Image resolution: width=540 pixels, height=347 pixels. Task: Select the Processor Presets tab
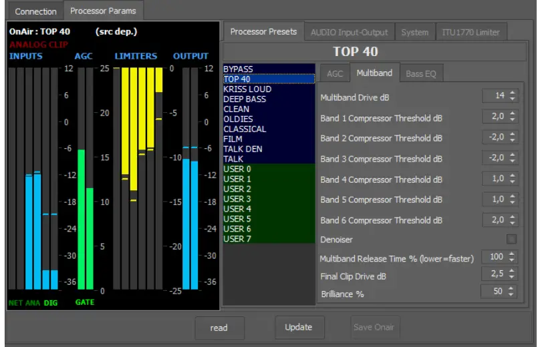pos(263,31)
